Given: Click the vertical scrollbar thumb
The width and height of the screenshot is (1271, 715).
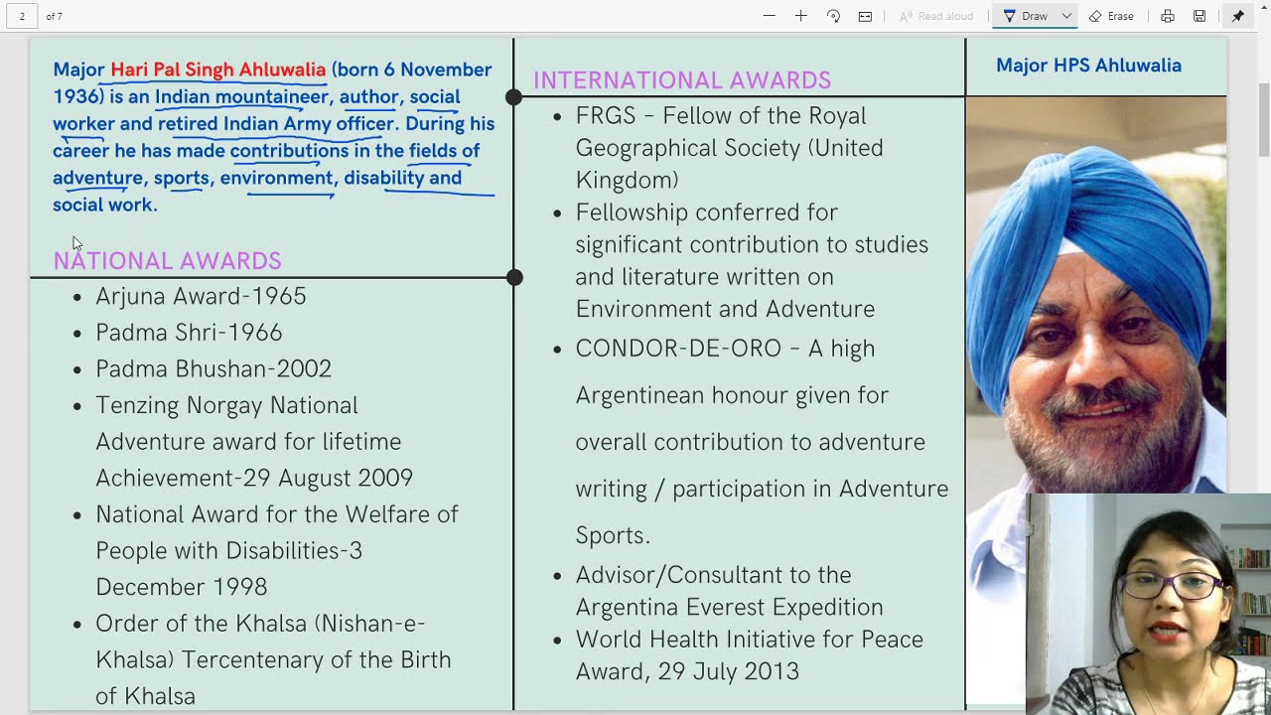Looking at the screenshot, I should [x=1264, y=119].
